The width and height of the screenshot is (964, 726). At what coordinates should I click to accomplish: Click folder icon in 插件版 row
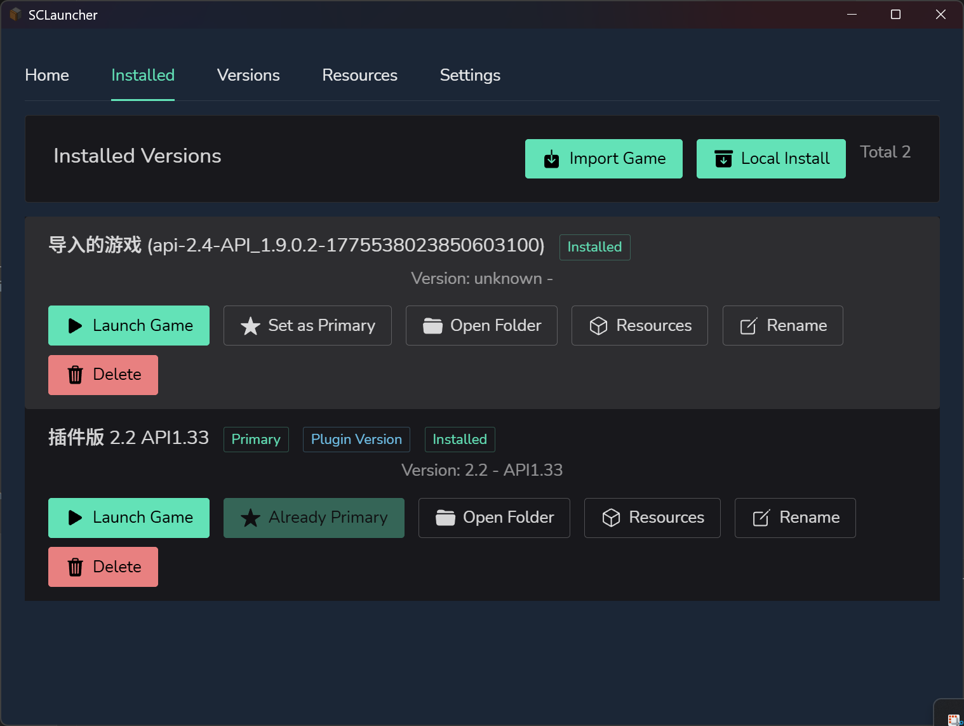[446, 518]
